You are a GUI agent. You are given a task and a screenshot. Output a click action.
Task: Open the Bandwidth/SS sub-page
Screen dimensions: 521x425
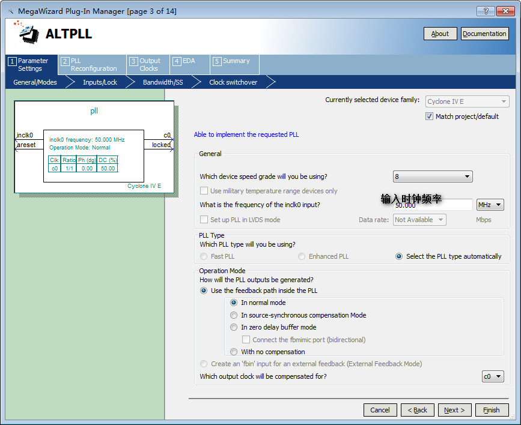[x=163, y=82]
